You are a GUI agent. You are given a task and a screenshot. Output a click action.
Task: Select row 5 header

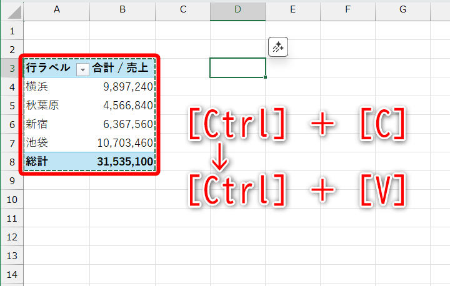tap(12, 106)
